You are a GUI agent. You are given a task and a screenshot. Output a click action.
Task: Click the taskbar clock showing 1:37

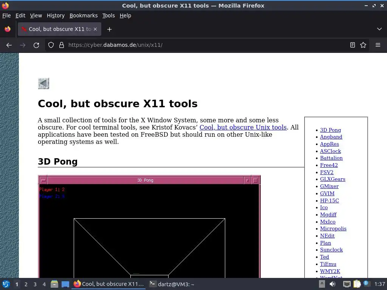pyautogui.click(x=379, y=284)
